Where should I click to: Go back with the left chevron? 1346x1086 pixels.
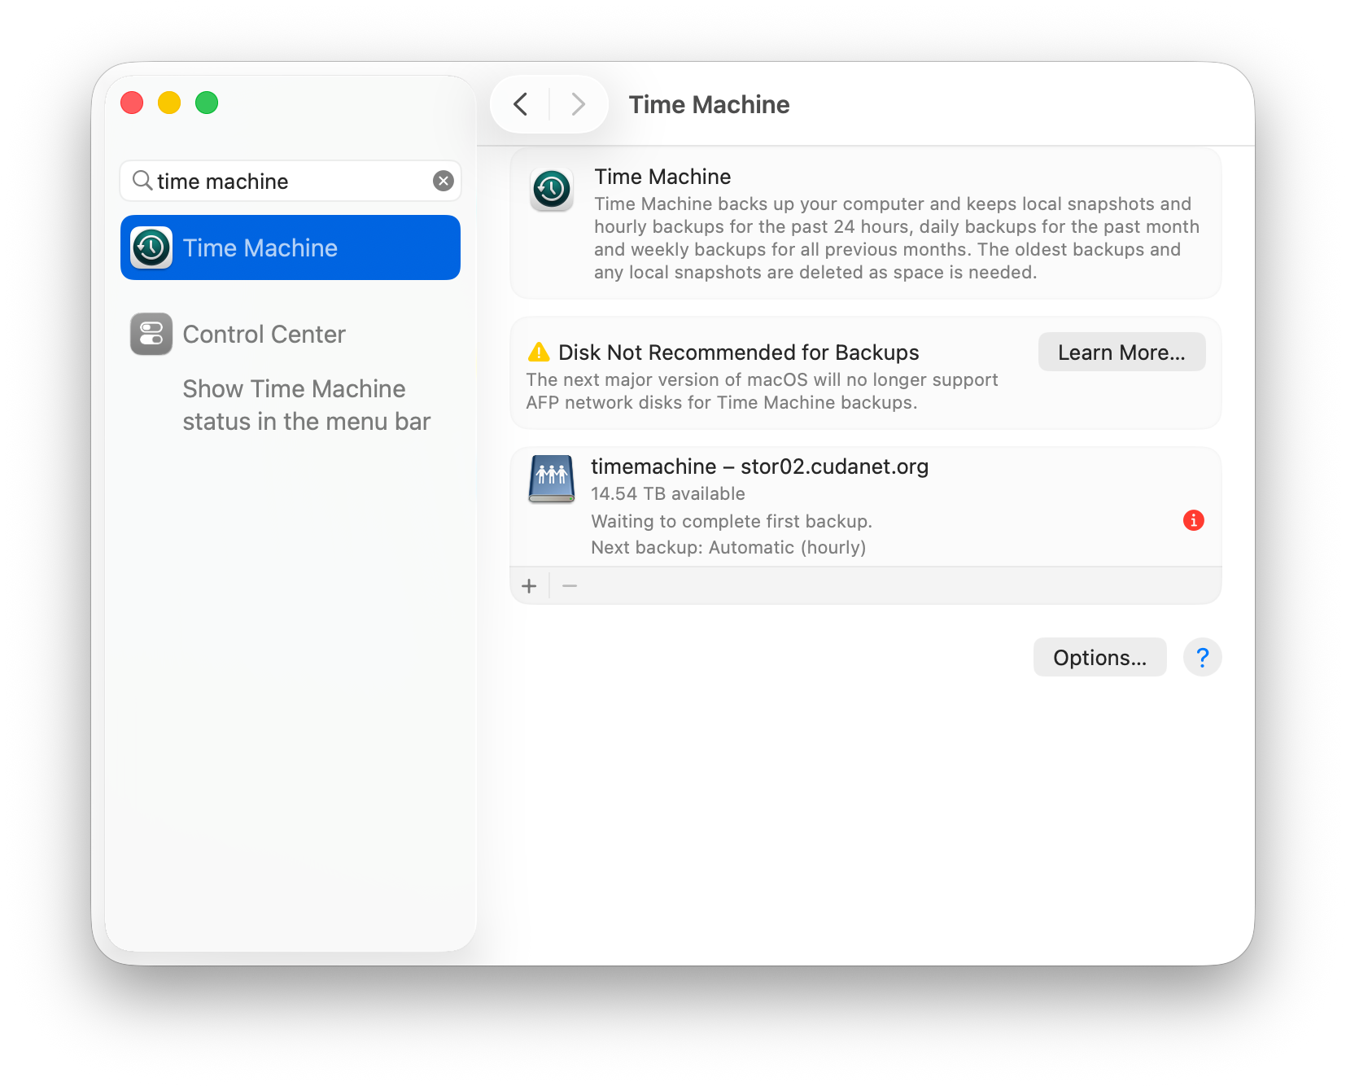click(521, 104)
